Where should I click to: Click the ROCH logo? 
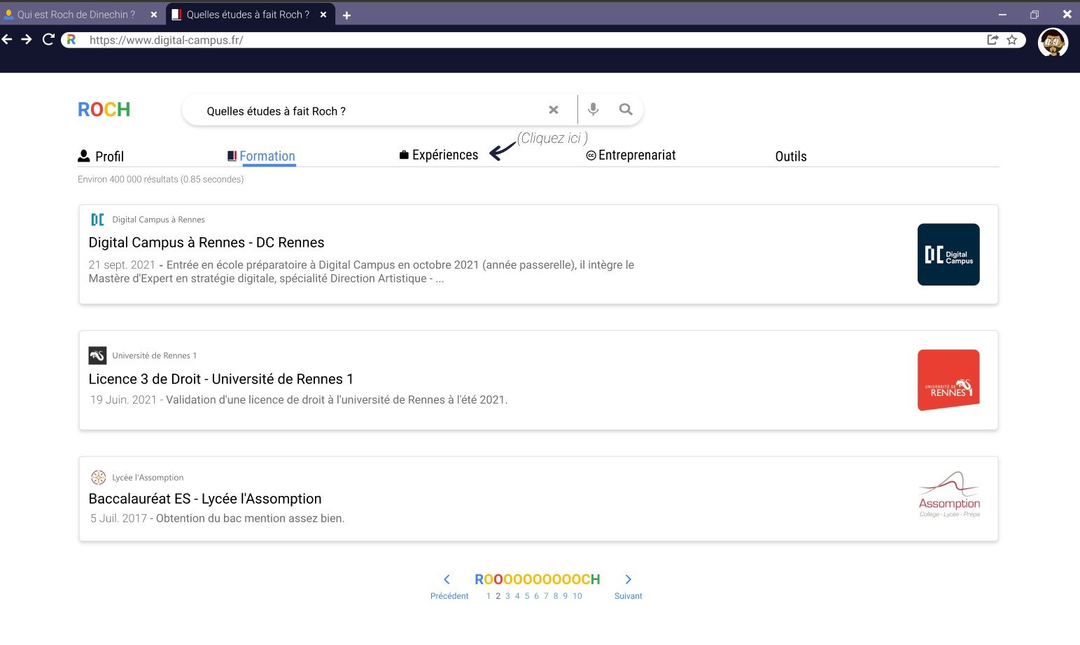pos(104,110)
